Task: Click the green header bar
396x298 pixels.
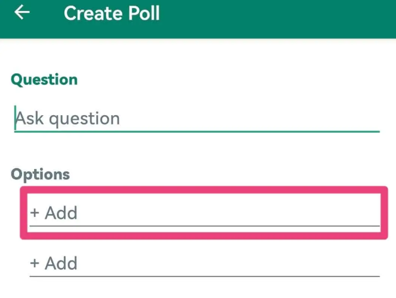Action: (288, 19)
